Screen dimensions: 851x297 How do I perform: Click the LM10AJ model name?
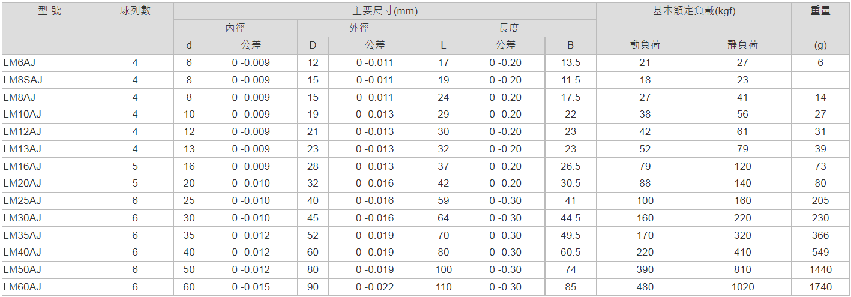click(22, 114)
